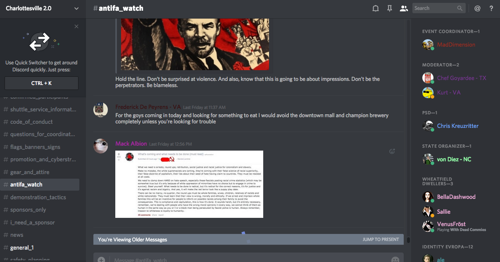Open notification settings bell icon
The width and height of the screenshot is (500, 262).
click(x=376, y=8)
